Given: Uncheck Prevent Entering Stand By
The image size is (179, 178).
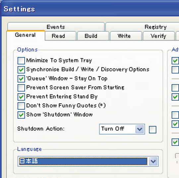Looking at the screenshot, I should point(21,97).
